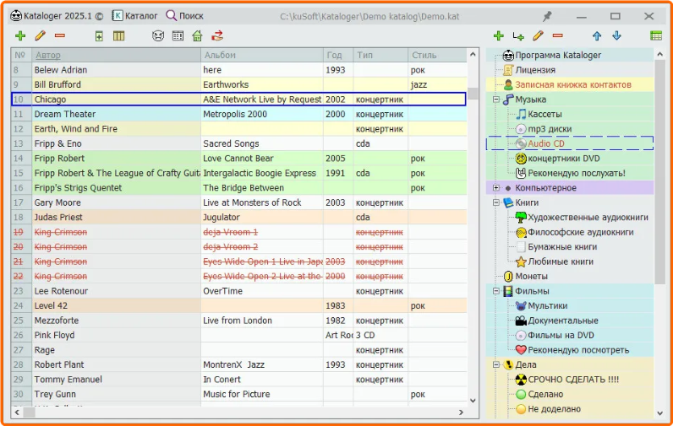Viewport: 673px width, 426px height.
Task: Click the table horizontal scroll-right arrow
Action: coord(462,413)
